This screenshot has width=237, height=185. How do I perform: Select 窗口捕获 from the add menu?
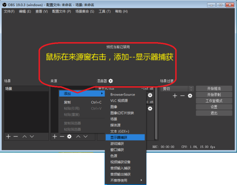click(x=125, y=149)
